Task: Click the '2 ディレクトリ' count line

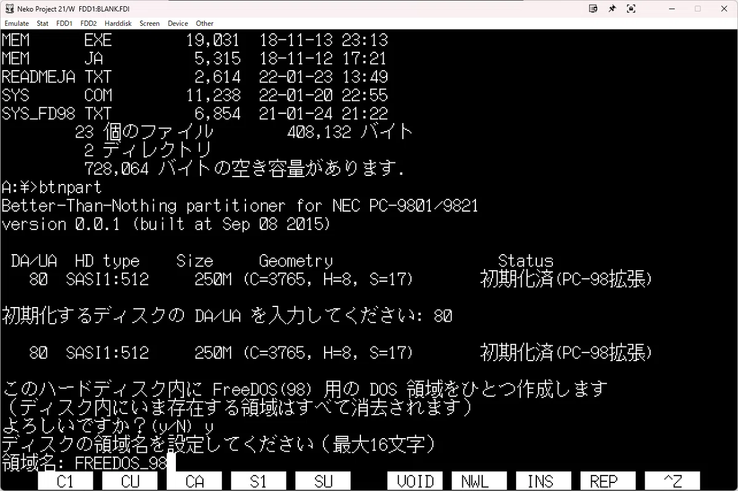Action: point(148,150)
